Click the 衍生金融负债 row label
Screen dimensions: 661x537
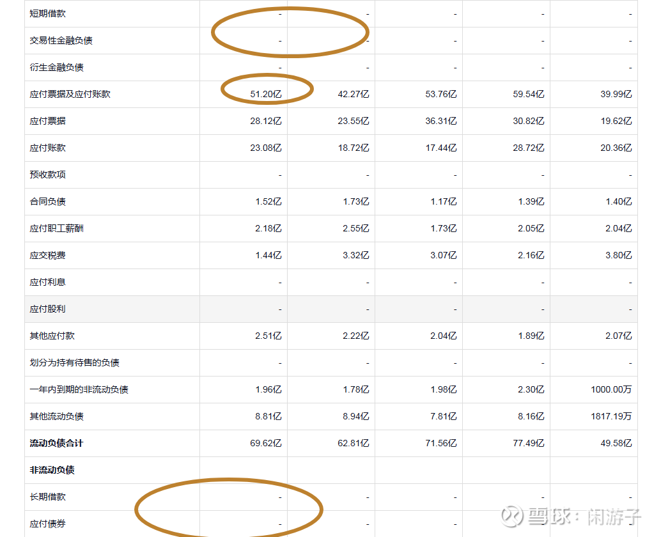(56, 67)
